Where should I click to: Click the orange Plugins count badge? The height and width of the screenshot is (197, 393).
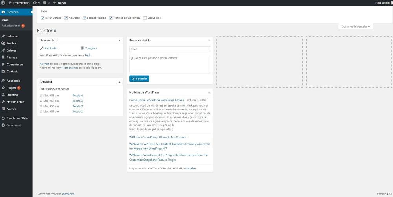(x=19, y=88)
